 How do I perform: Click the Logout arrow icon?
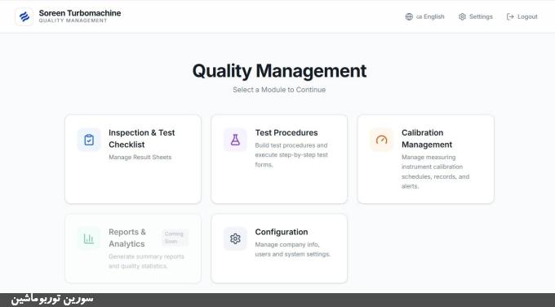coord(510,16)
